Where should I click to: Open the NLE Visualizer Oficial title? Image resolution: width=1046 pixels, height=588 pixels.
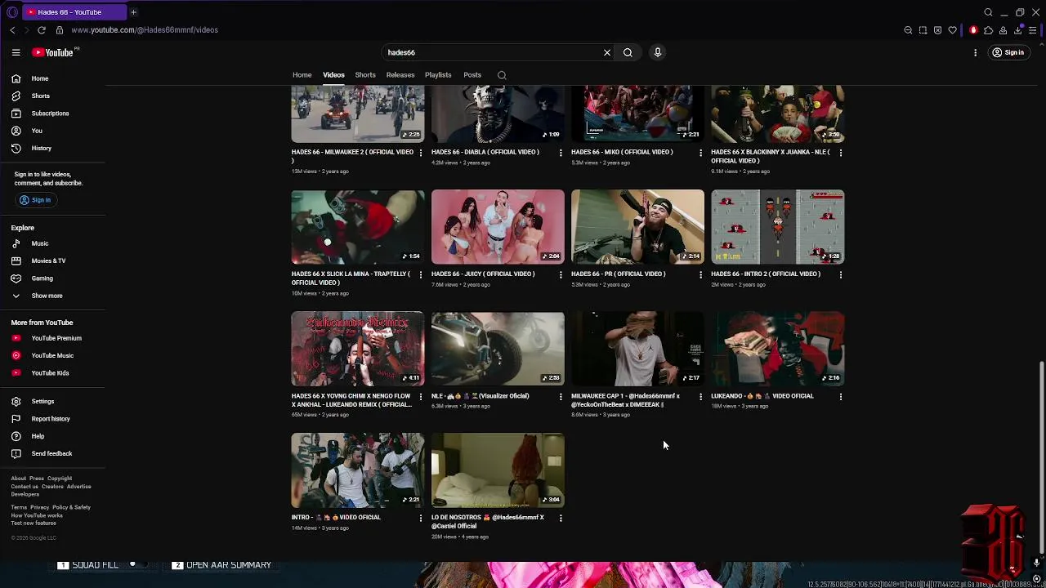coord(481,396)
